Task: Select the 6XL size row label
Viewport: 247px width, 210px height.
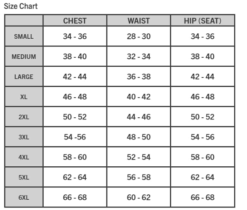Action: (24, 198)
